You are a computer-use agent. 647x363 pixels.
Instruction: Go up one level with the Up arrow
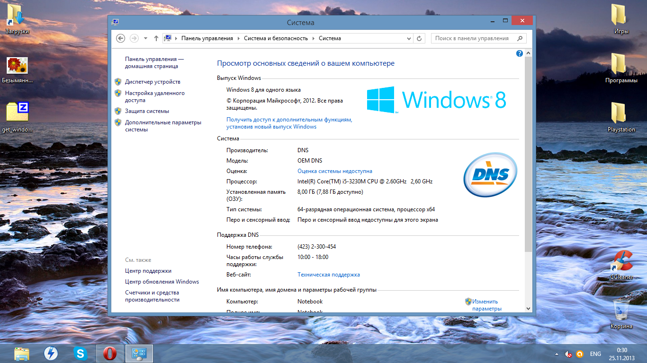pos(156,38)
